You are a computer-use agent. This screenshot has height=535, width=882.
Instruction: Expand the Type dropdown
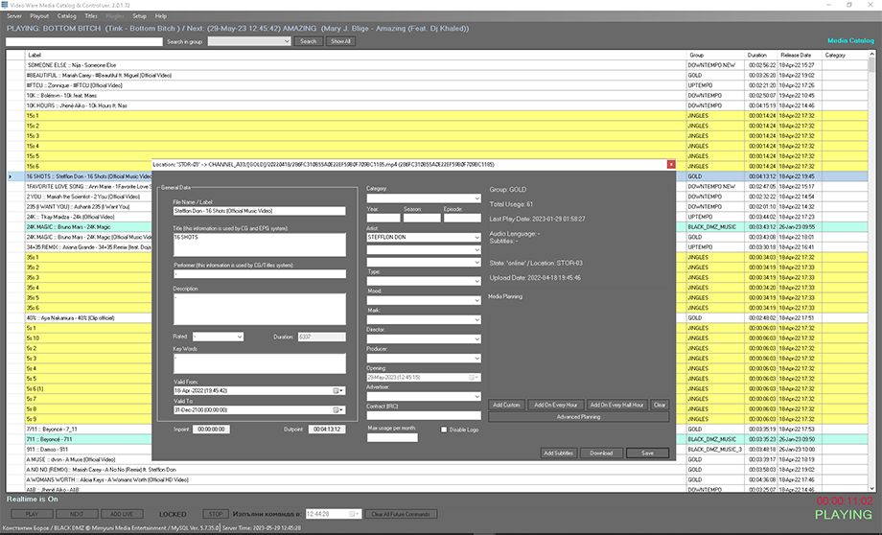[x=477, y=281]
